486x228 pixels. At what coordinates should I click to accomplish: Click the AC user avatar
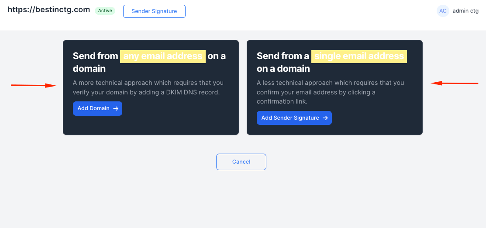pyautogui.click(x=443, y=11)
